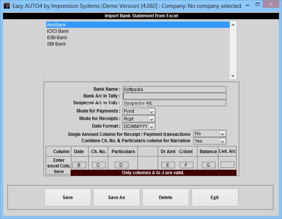Open the Mode for Payments dropdown
The height and width of the screenshot is (219, 282).
151,112
